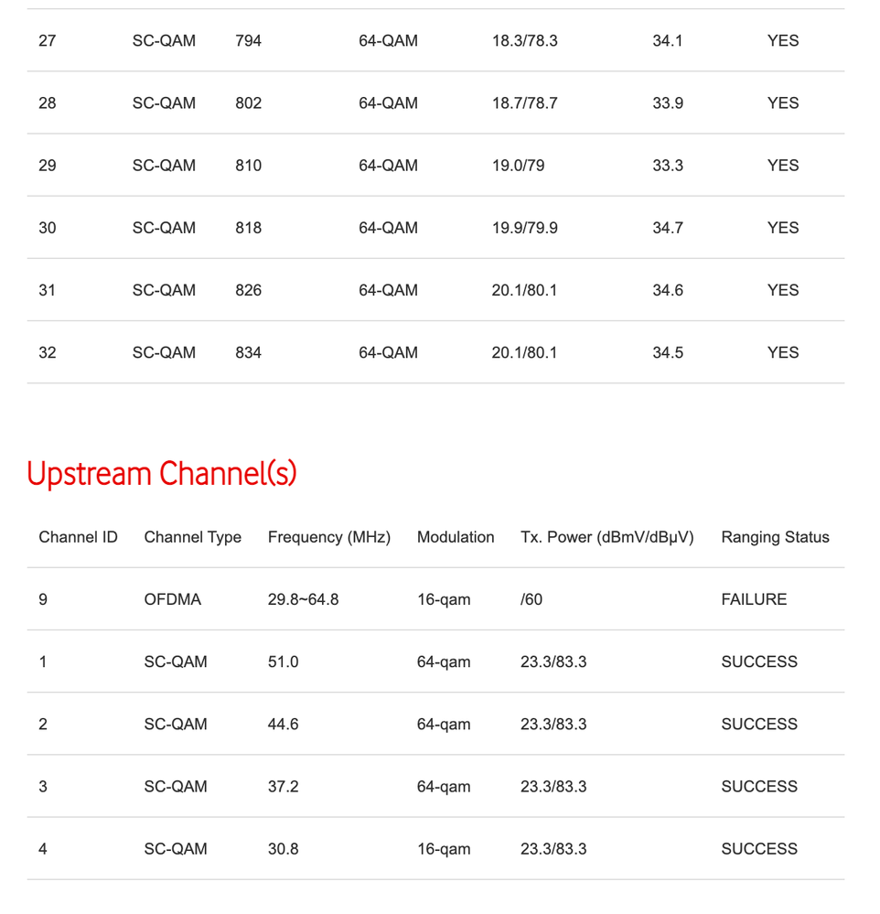
Task: Click the 51.0 upstream frequency cell
Action: click(x=283, y=661)
